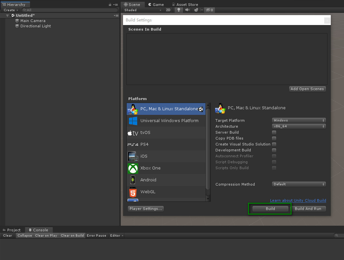The image size is (344, 260).
Task: Toggle Error Pause in Console
Action: (x=96, y=236)
